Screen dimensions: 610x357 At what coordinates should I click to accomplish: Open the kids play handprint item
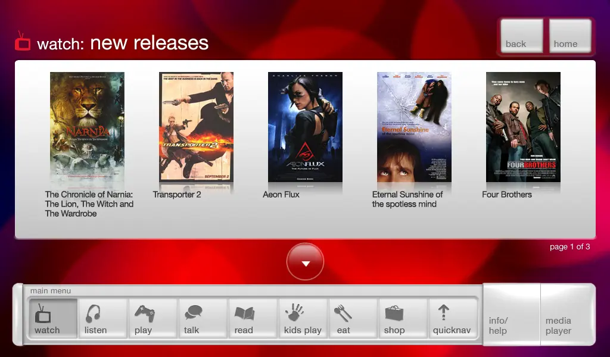click(x=303, y=318)
